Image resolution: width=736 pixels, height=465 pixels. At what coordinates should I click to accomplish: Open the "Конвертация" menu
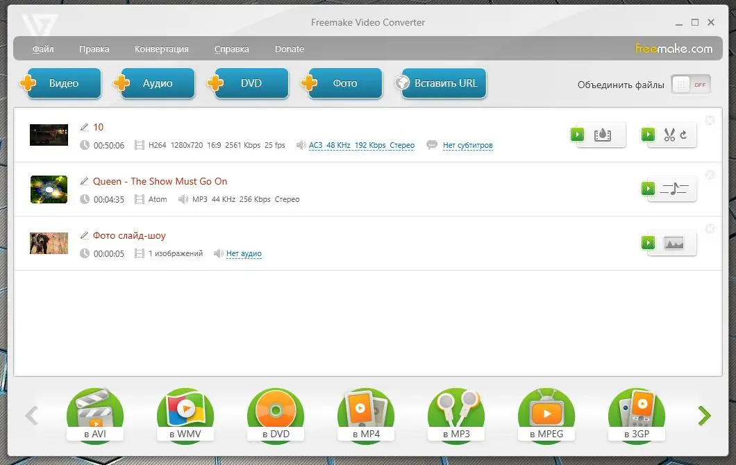pyautogui.click(x=161, y=49)
